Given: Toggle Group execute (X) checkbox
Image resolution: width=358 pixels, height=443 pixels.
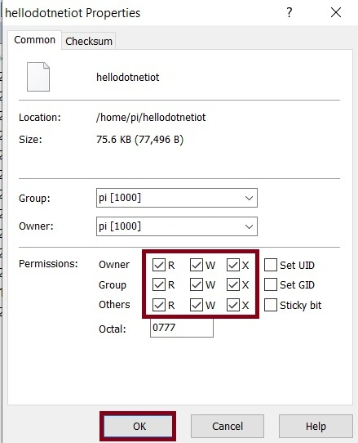Looking at the screenshot, I should click(x=233, y=284).
